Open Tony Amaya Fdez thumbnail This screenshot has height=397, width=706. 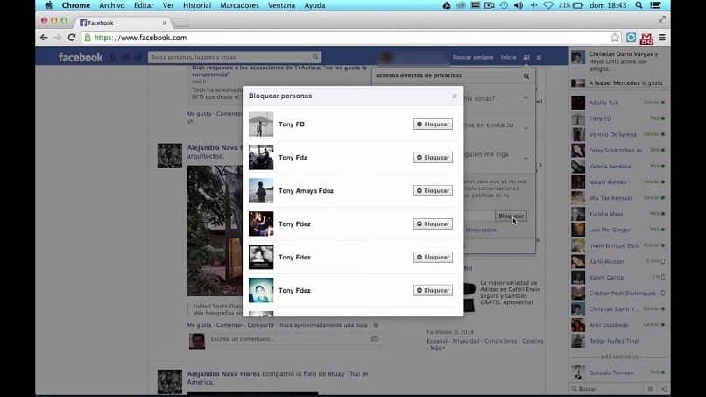click(x=261, y=191)
